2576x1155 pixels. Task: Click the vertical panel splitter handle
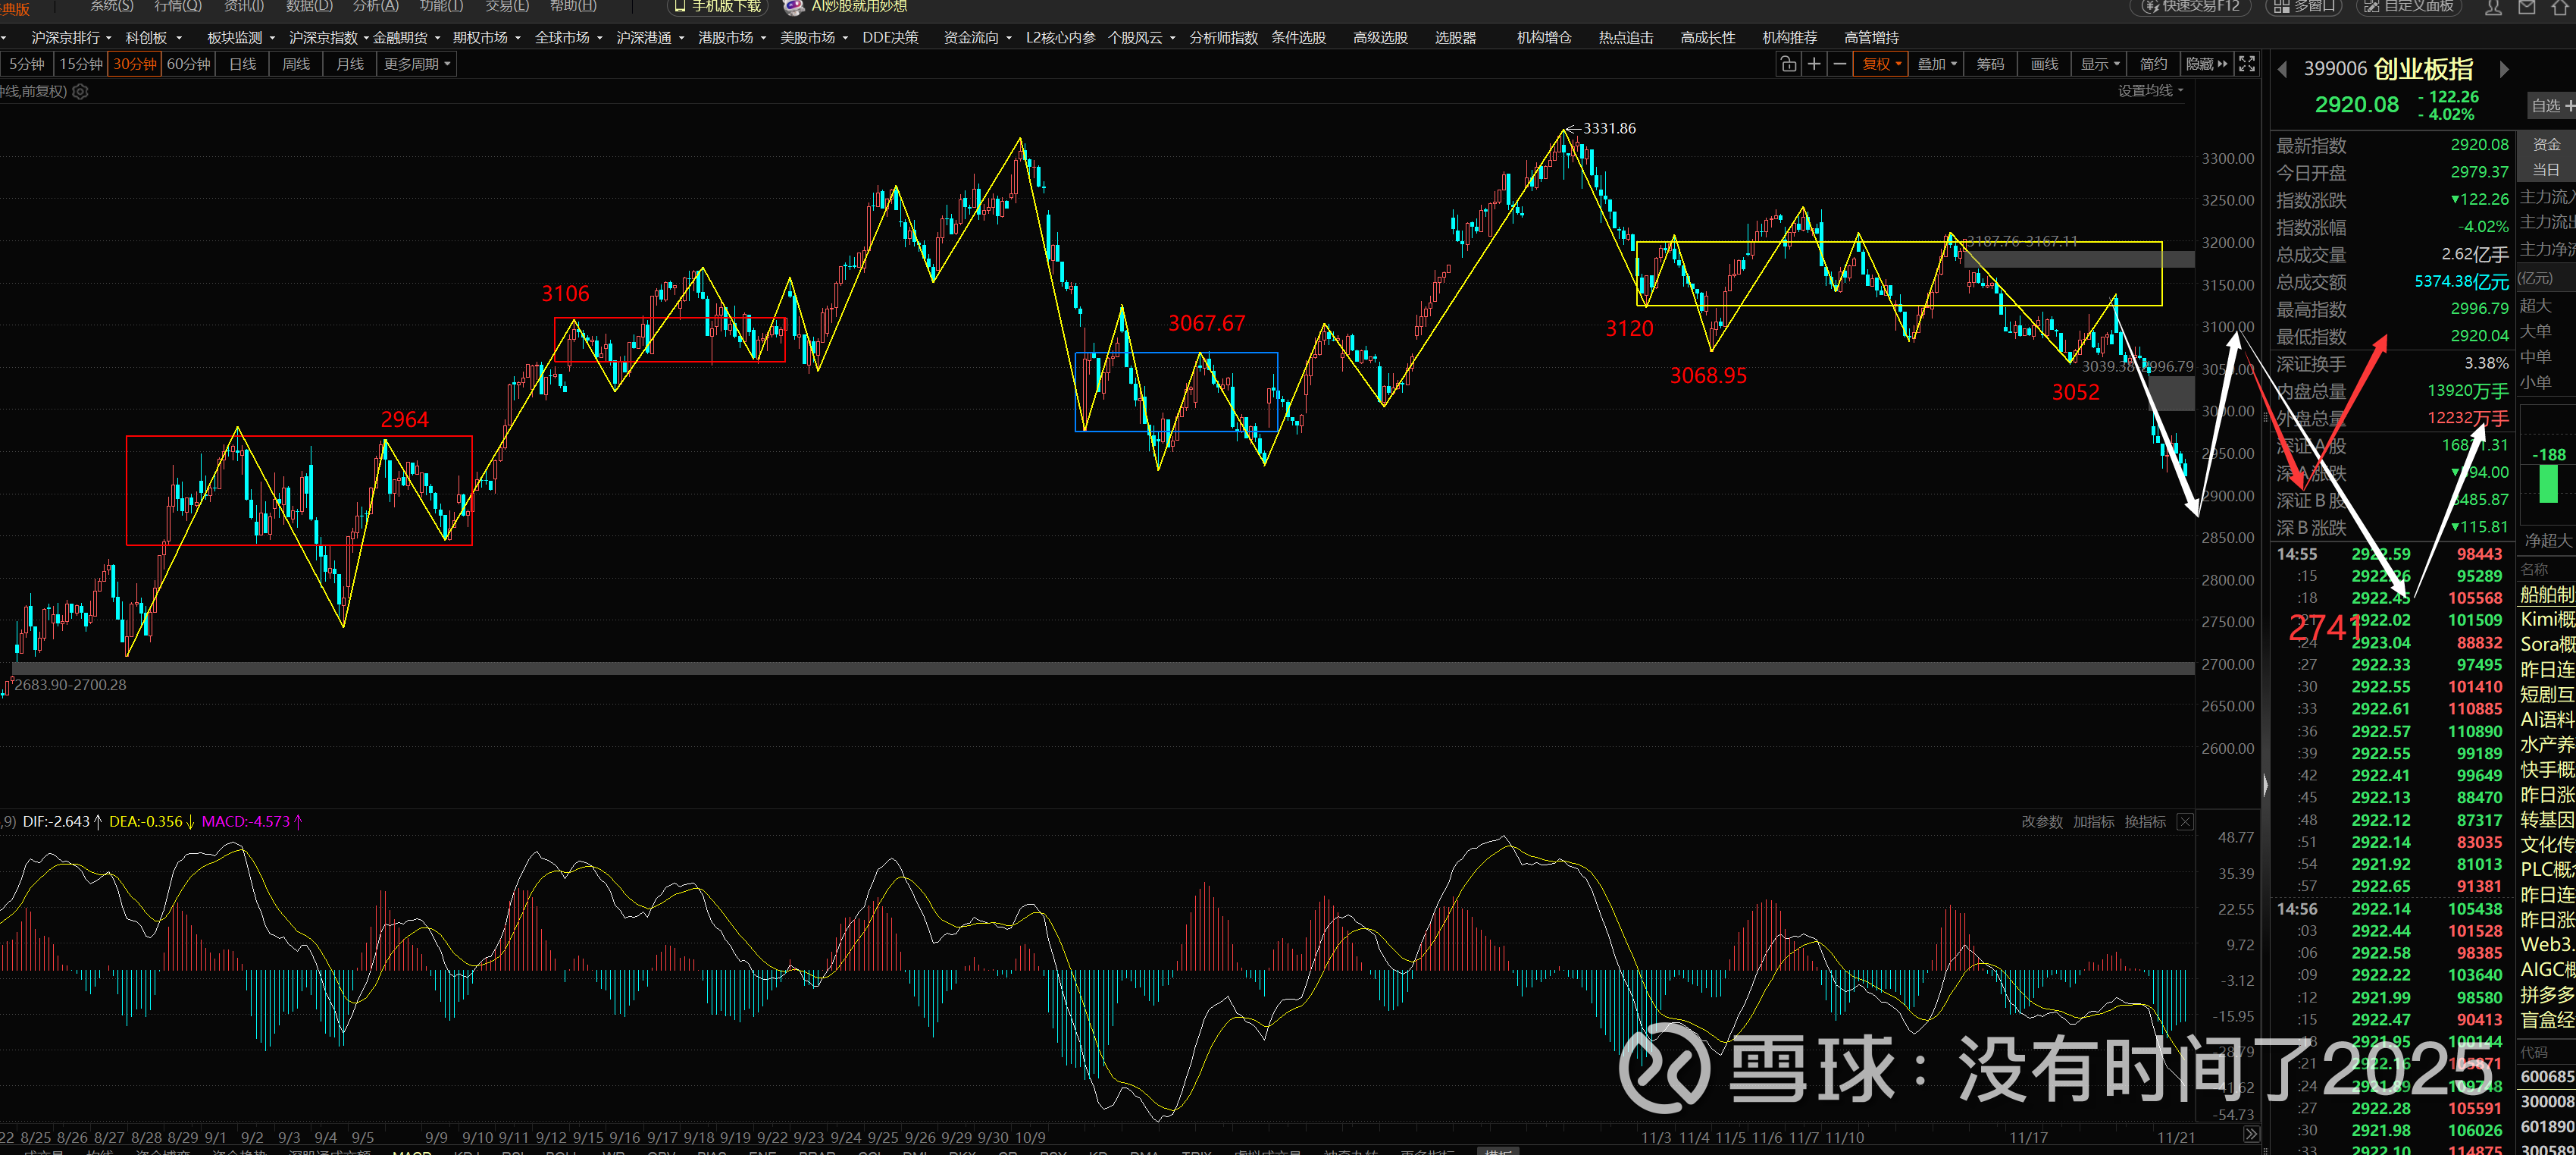point(2265,786)
